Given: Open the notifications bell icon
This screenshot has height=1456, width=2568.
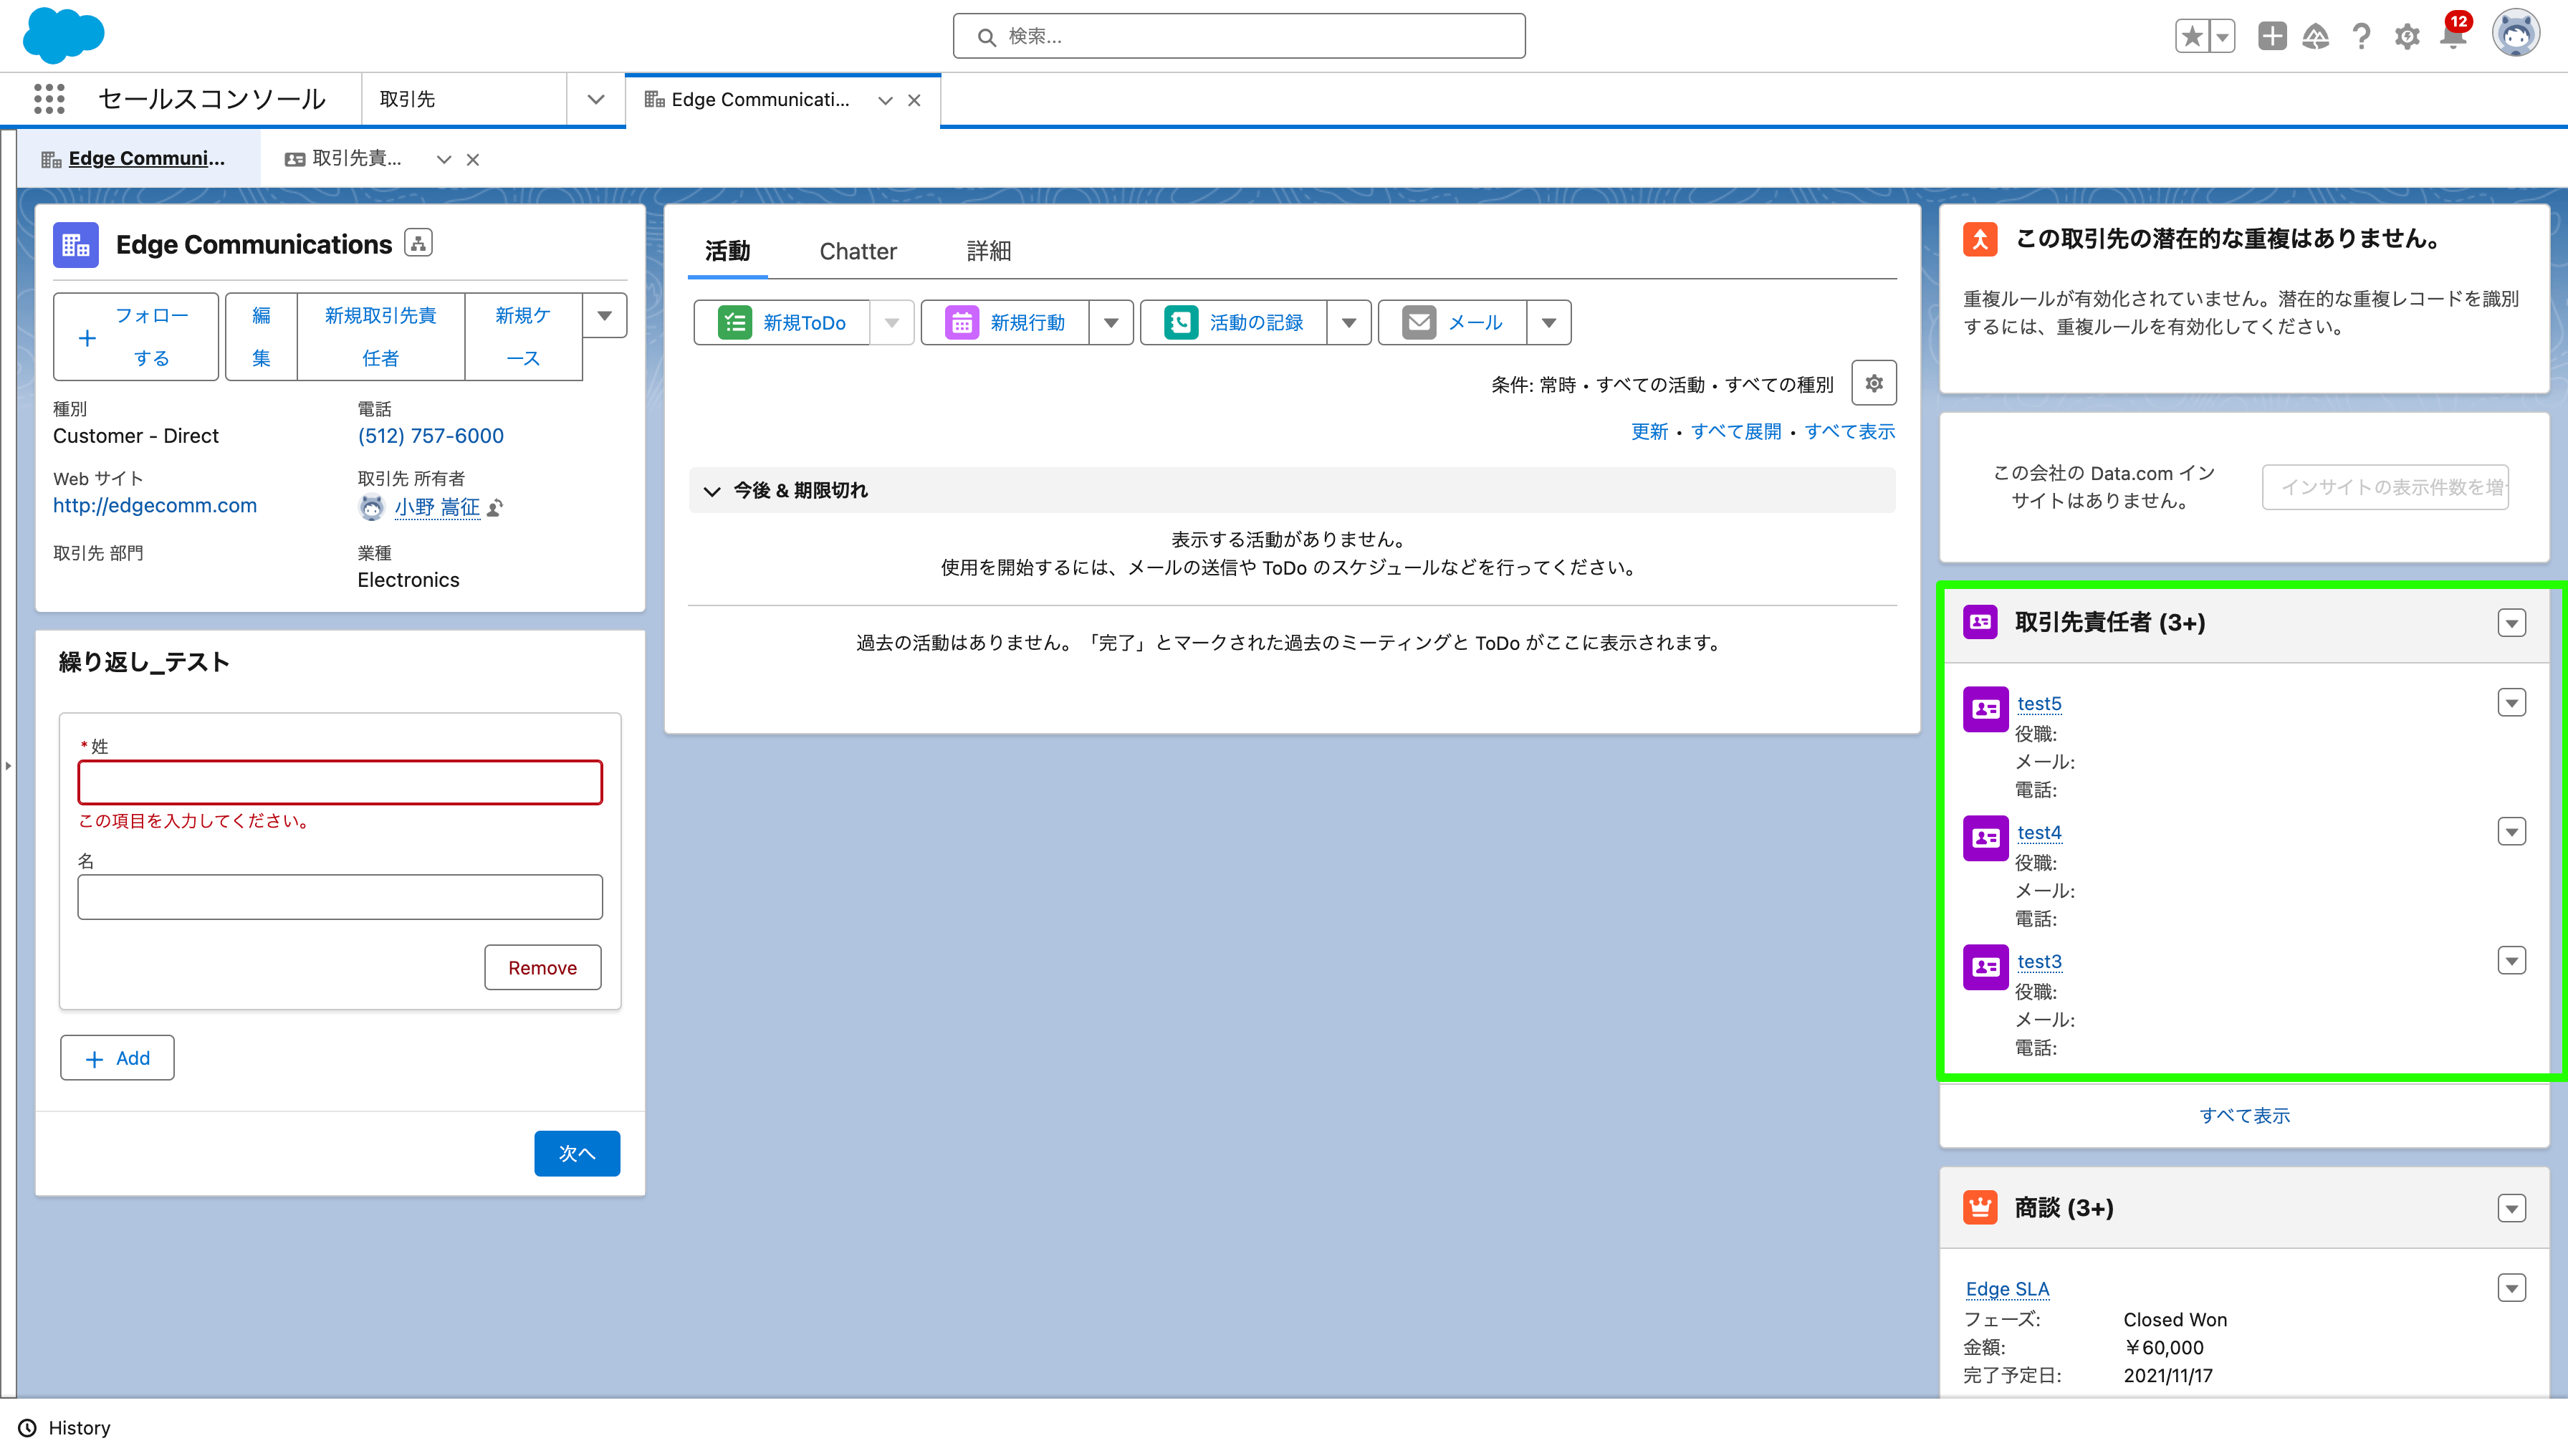Looking at the screenshot, I should [2452, 36].
